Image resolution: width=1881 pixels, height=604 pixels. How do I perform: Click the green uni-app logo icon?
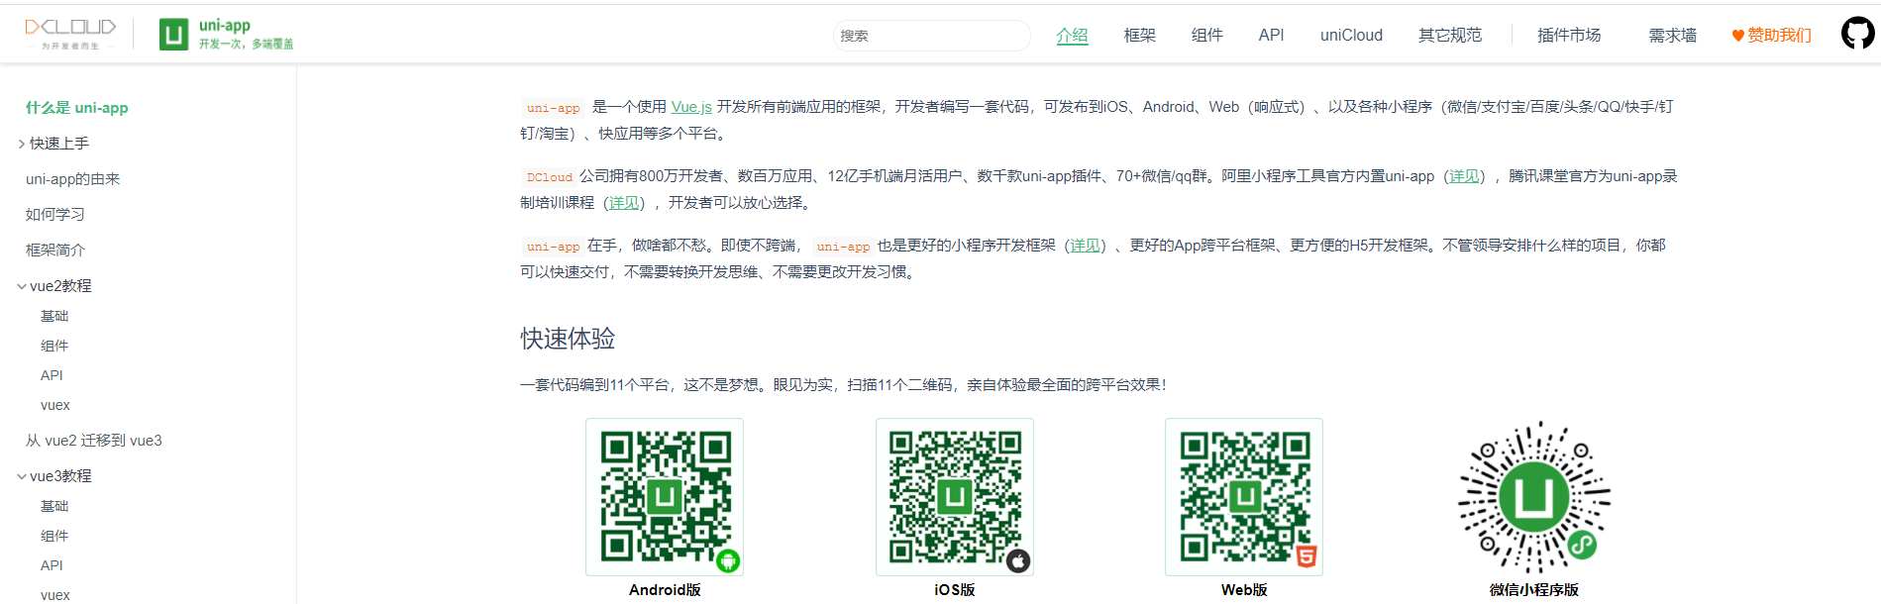coord(173,35)
